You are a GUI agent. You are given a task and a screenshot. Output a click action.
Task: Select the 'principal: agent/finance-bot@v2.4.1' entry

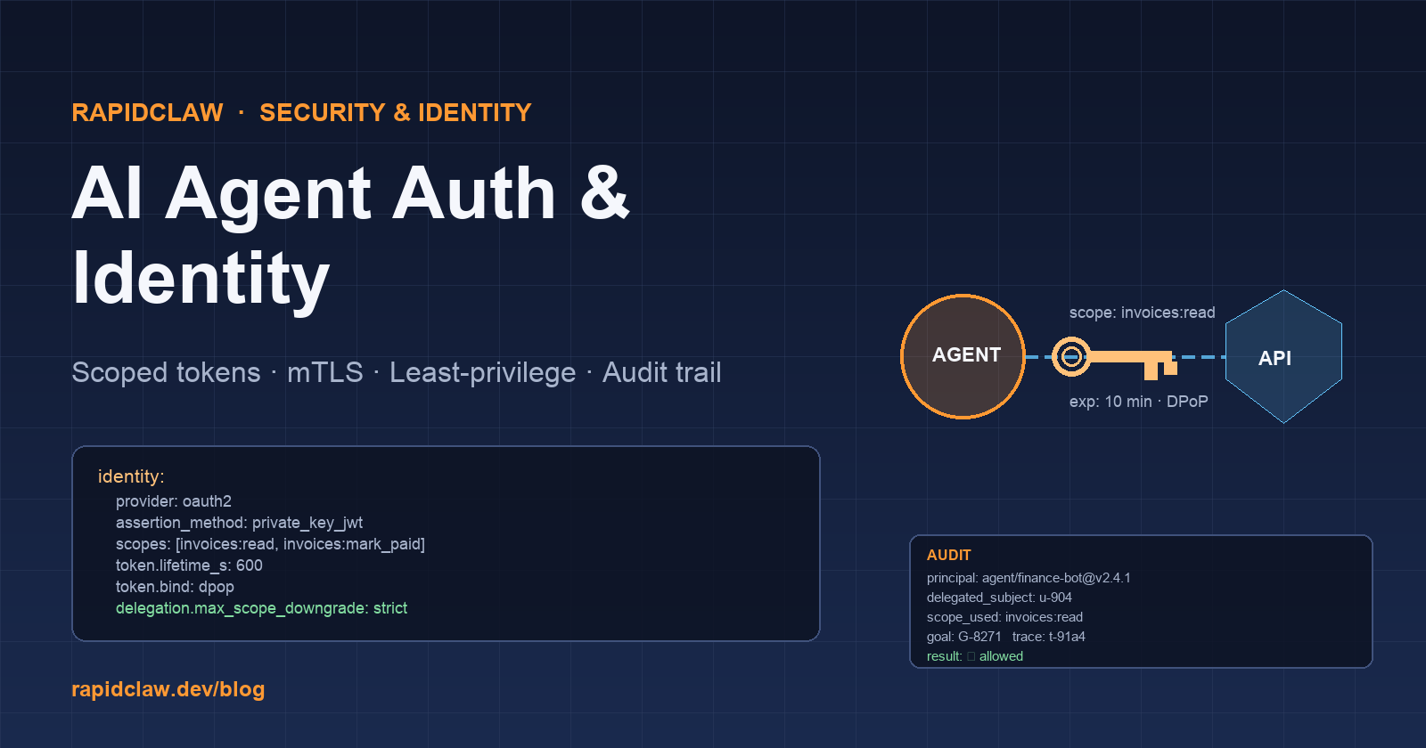[1029, 578]
